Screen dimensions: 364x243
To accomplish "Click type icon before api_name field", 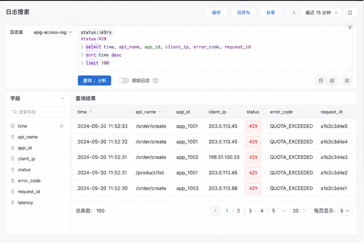I will 12,137.
